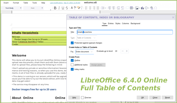This screenshot has width=177, height=103.
Task: Toggle underline formatting
Action: [x=63, y=8]
